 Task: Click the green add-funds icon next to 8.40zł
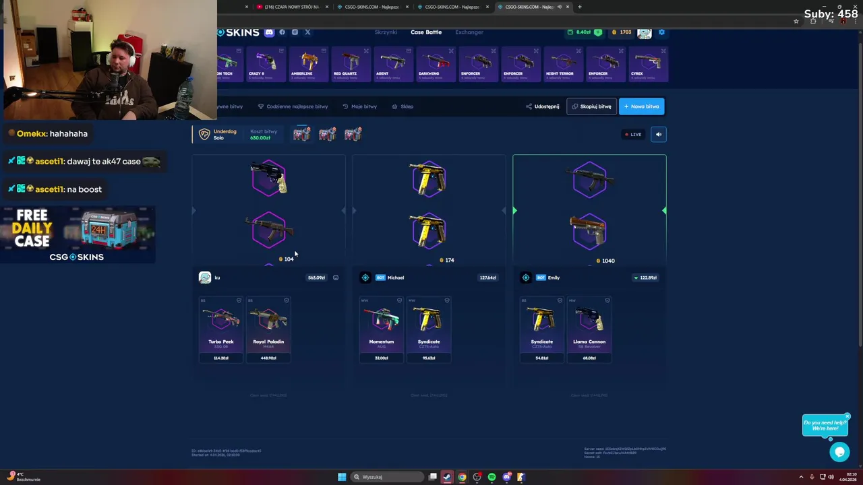(x=597, y=32)
